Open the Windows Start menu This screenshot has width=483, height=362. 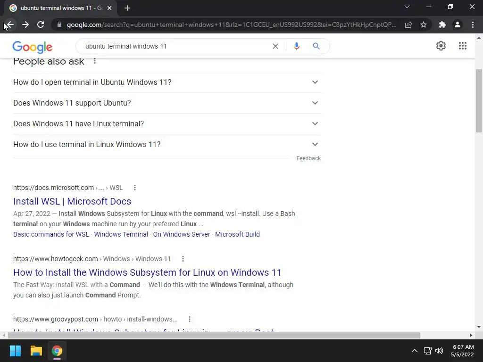15,351
